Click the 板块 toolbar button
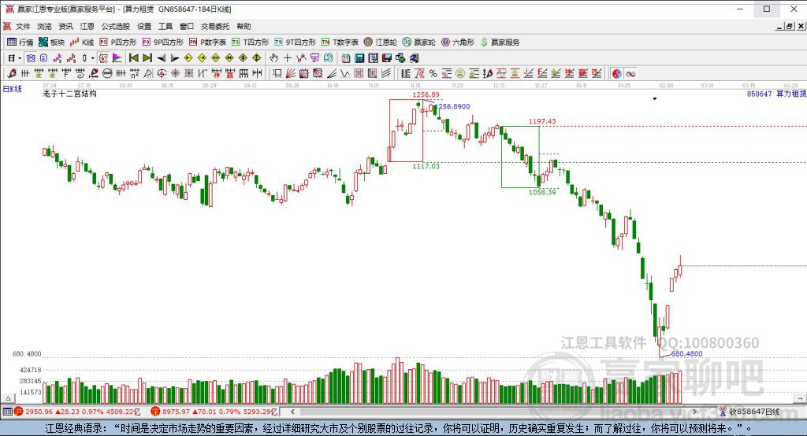The height and width of the screenshot is (436, 807). [x=51, y=42]
